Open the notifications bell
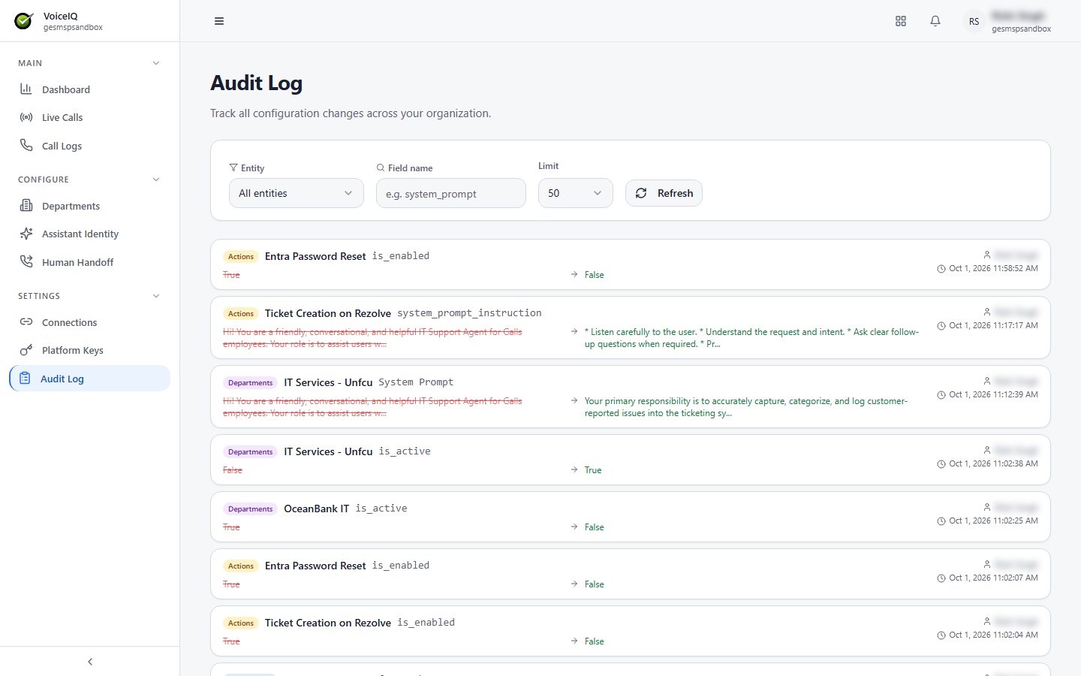Screen dimensions: 1081x676 click(x=935, y=21)
